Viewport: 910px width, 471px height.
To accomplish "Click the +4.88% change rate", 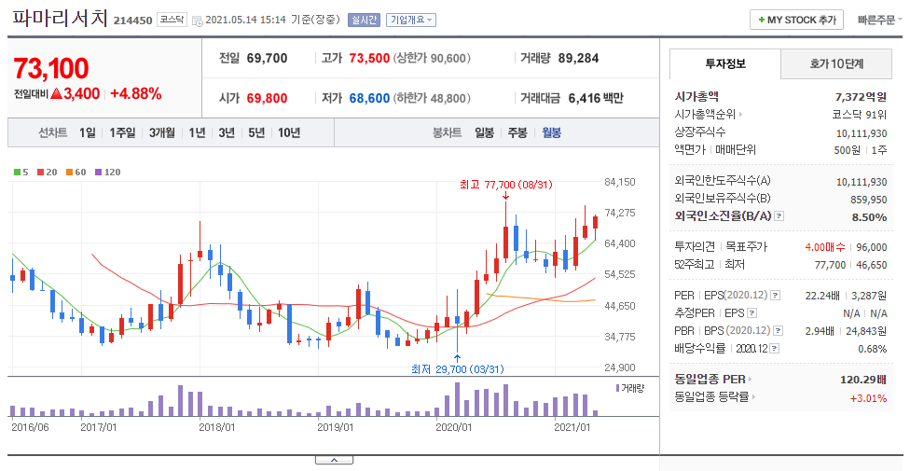I will pyautogui.click(x=136, y=93).
